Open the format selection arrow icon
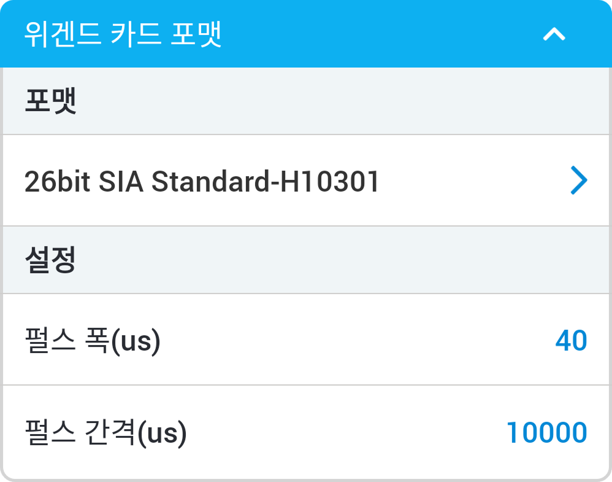This screenshot has height=482, width=612. pyautogui.click(x=578, y=181)
